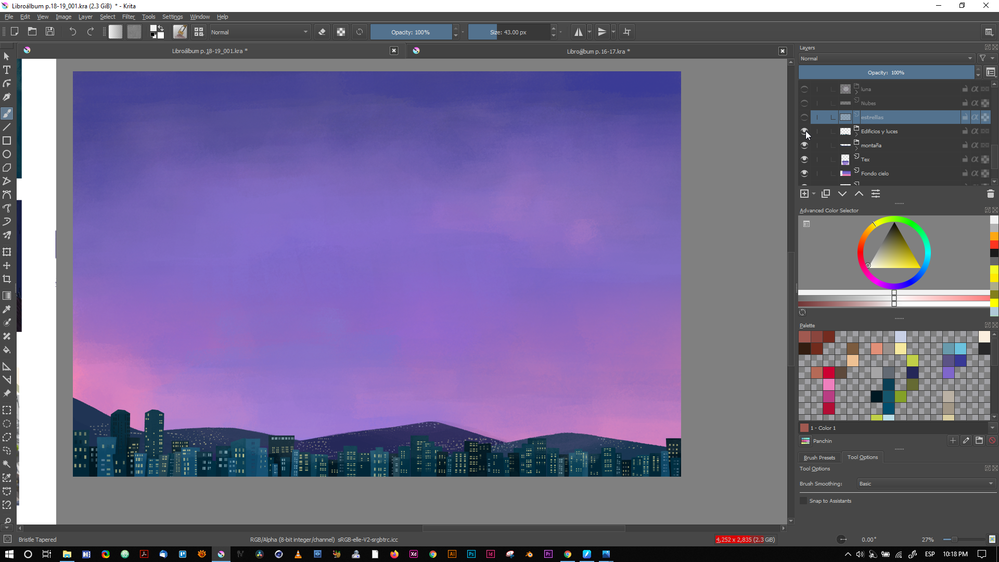Select the Rectangular Selection tool
This screenshot has width=999, height=562.
click(x=7, y=410)
